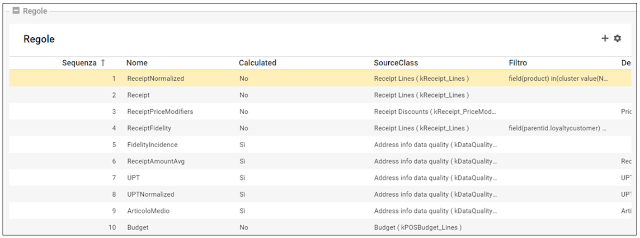The width and height of the screenshot is (640, 238).
Task: Sort by the Calculated column header
Action: (257, 63)
